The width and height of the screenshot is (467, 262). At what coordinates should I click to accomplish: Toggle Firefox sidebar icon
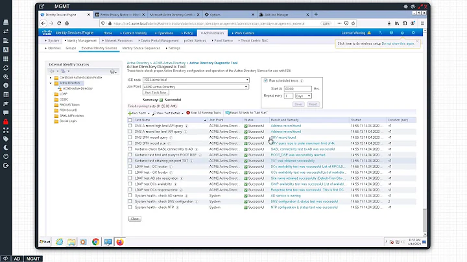point(405,23)
